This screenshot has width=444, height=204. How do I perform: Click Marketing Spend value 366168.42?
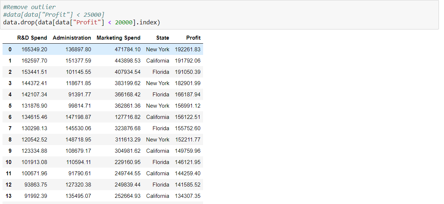[x=128, y=95]
